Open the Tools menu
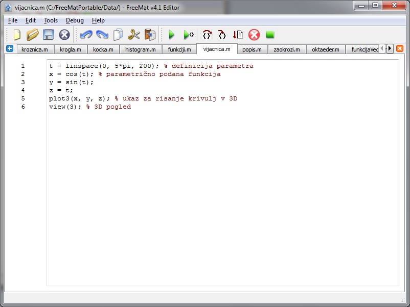The width and height of the screenshot is (410, 307). click(x=51, y=20)
